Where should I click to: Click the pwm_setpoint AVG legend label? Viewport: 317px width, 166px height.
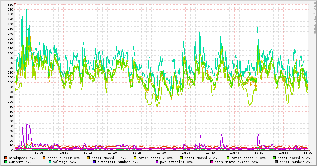coord(177,162)
